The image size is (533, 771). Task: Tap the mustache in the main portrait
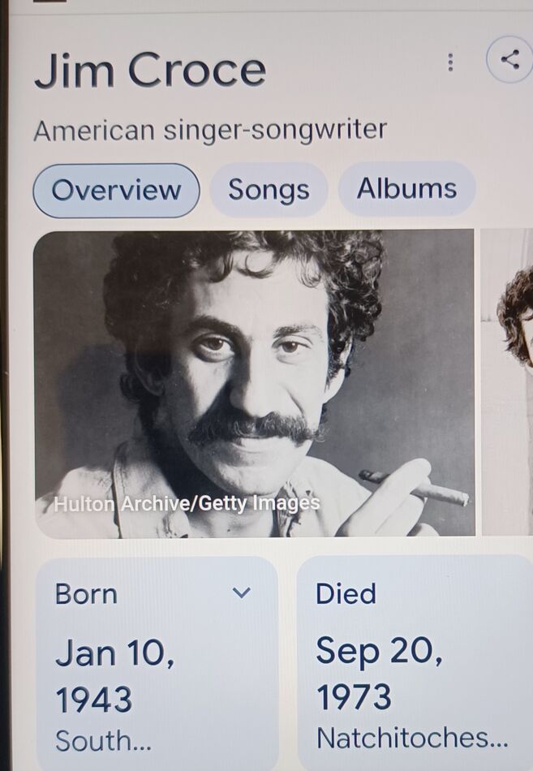(x=256, y=426)
